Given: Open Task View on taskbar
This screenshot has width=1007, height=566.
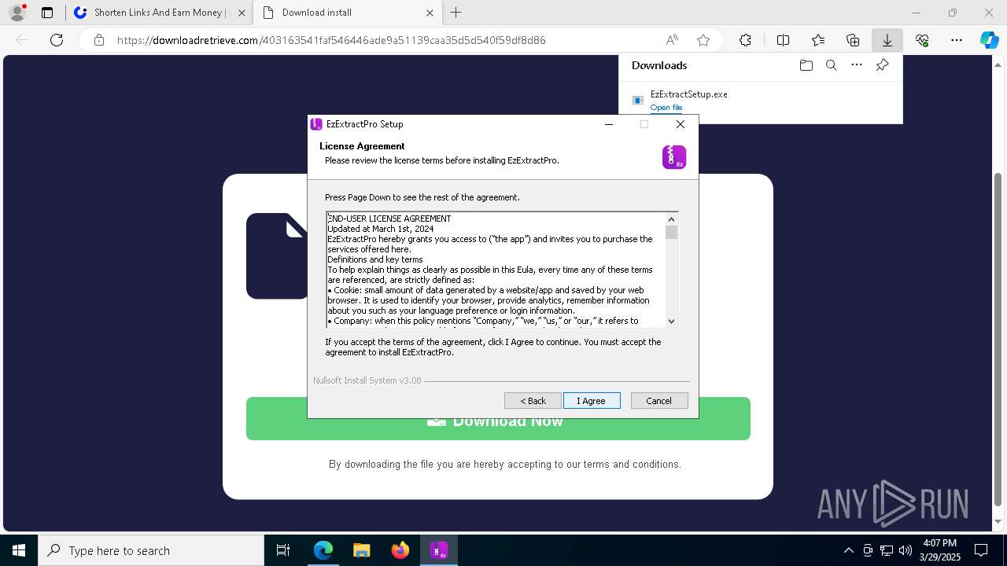Looking at the screenshot, I should coord(283,550).
